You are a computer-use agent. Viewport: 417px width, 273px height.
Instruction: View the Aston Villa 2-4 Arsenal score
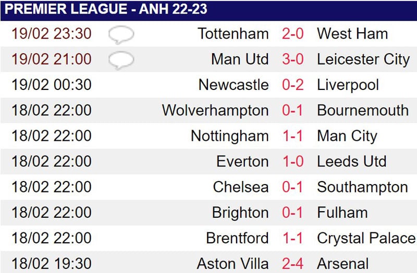[293, 264]
